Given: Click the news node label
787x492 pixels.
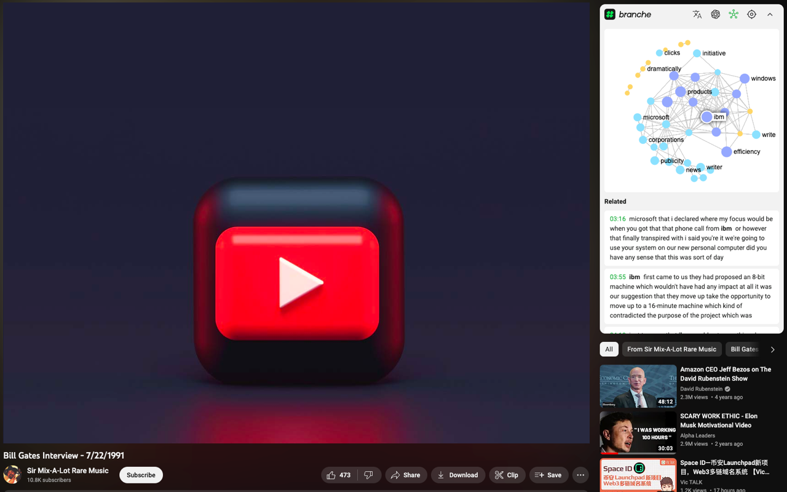Looking at the screenshot, I should [694, 170].
